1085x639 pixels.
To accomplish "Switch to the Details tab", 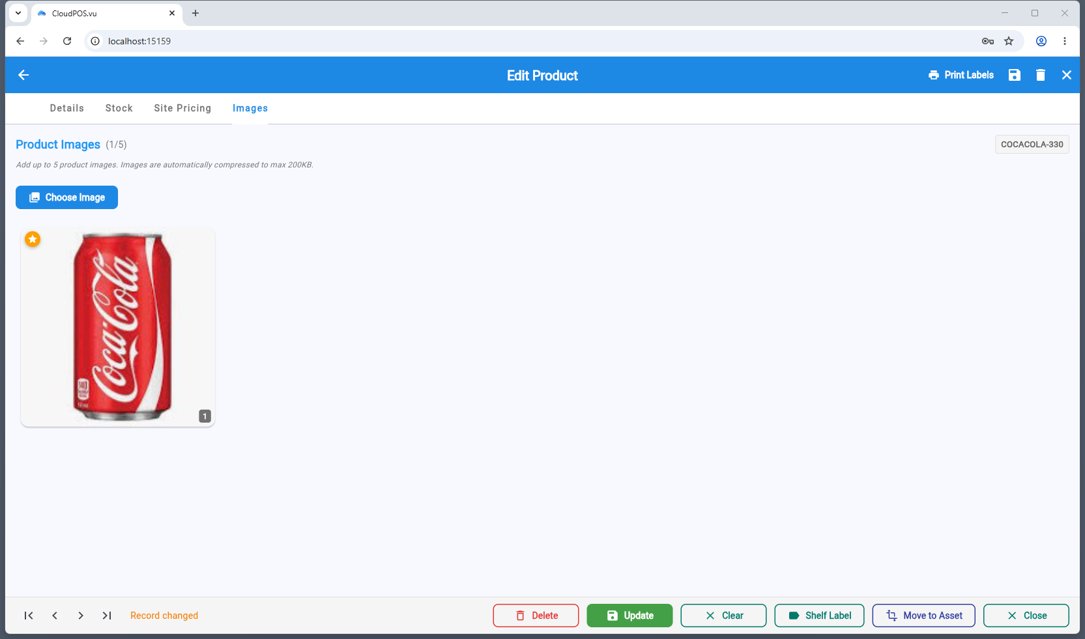I will coord(67,108).
